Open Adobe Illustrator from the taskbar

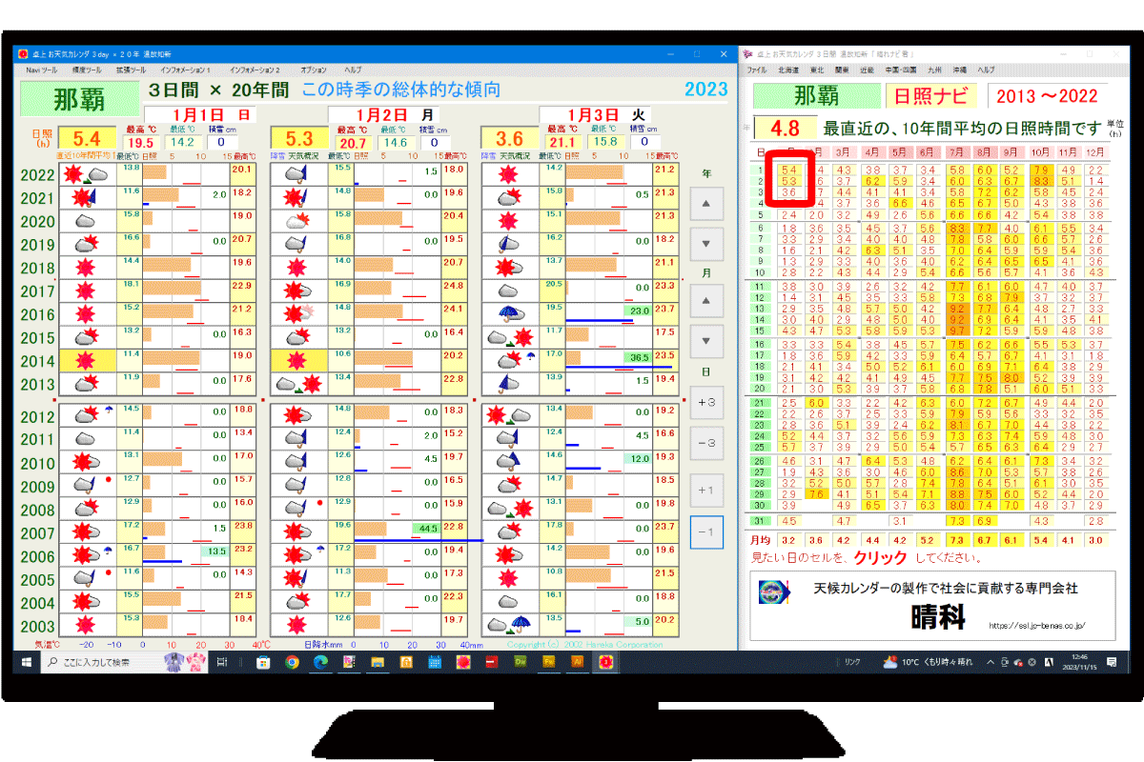(x=577, y=662)
